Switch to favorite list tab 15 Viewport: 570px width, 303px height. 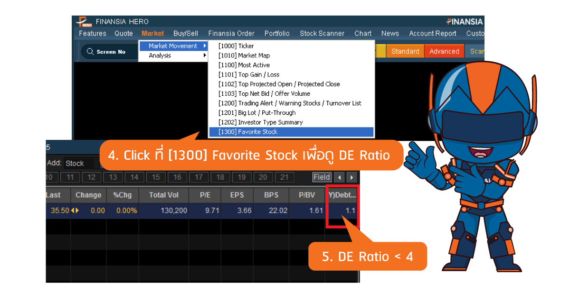click(x=156, y=177)
